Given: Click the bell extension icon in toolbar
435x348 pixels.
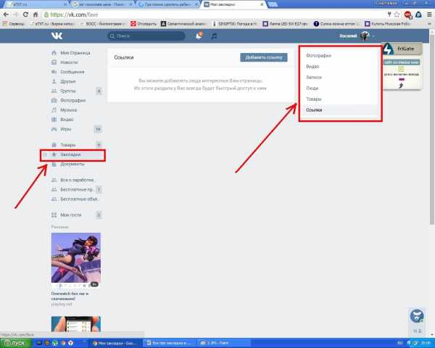Looking at the screenshot, I should coord(418,14).
